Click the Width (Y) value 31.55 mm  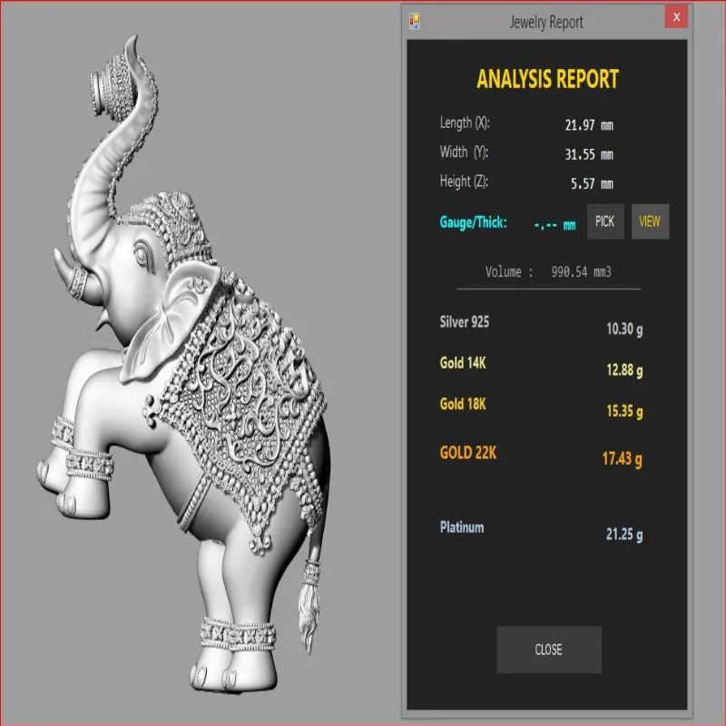(589, 154)
